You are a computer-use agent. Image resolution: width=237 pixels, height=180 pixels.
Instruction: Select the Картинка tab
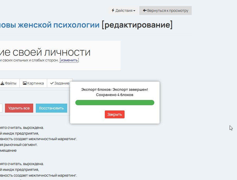pyautogui.click(x=33, y=83)
